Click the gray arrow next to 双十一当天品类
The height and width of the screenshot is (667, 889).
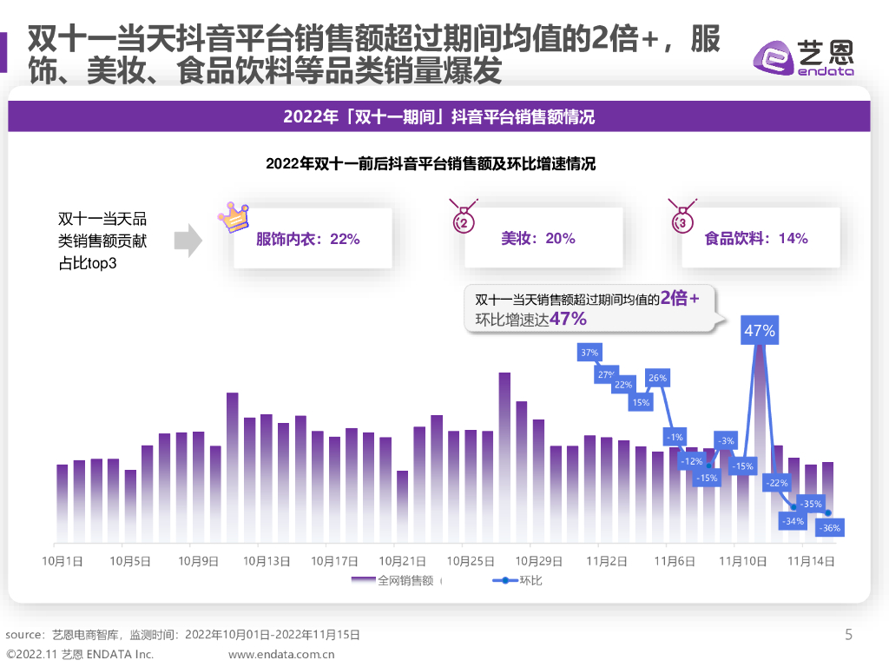[188, 241]
